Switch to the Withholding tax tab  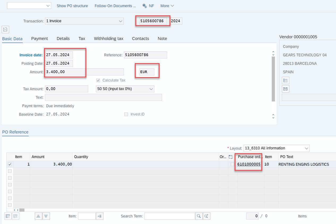109,39
